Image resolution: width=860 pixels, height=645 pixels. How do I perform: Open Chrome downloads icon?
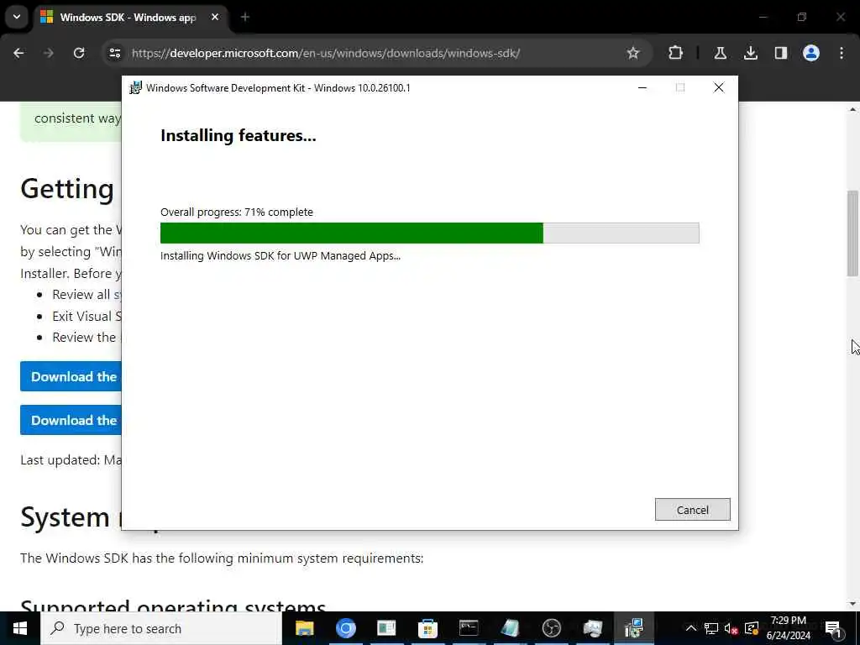pos(750,53)
